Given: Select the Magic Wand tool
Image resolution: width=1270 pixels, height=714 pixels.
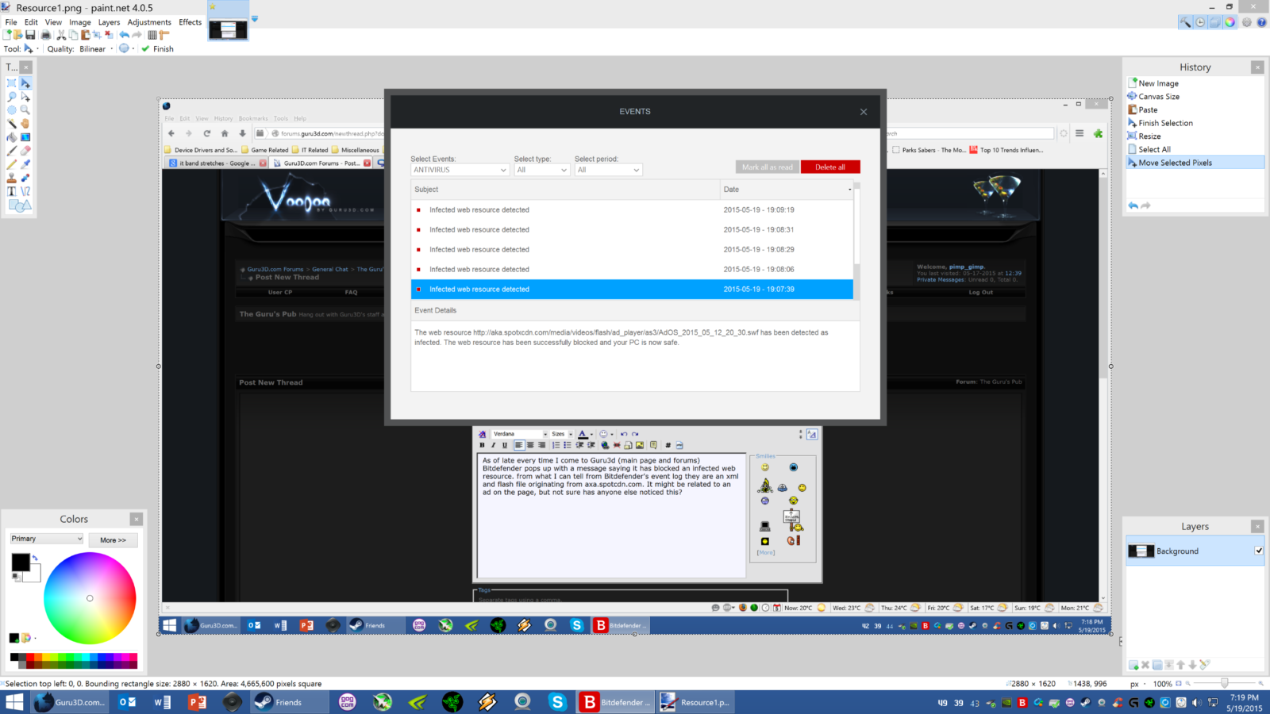Looking at the screenshot, I should (x=12, y=124).
